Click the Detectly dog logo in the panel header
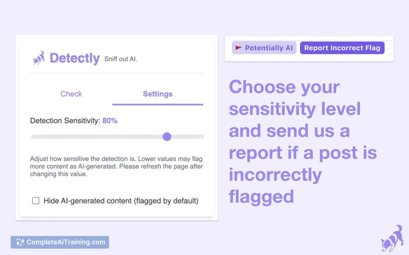 [x=38, y=58]
